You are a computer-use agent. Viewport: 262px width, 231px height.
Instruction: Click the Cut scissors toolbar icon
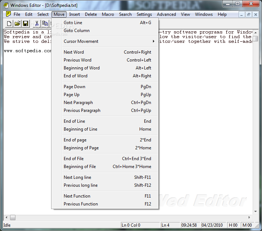pos(37,23)
